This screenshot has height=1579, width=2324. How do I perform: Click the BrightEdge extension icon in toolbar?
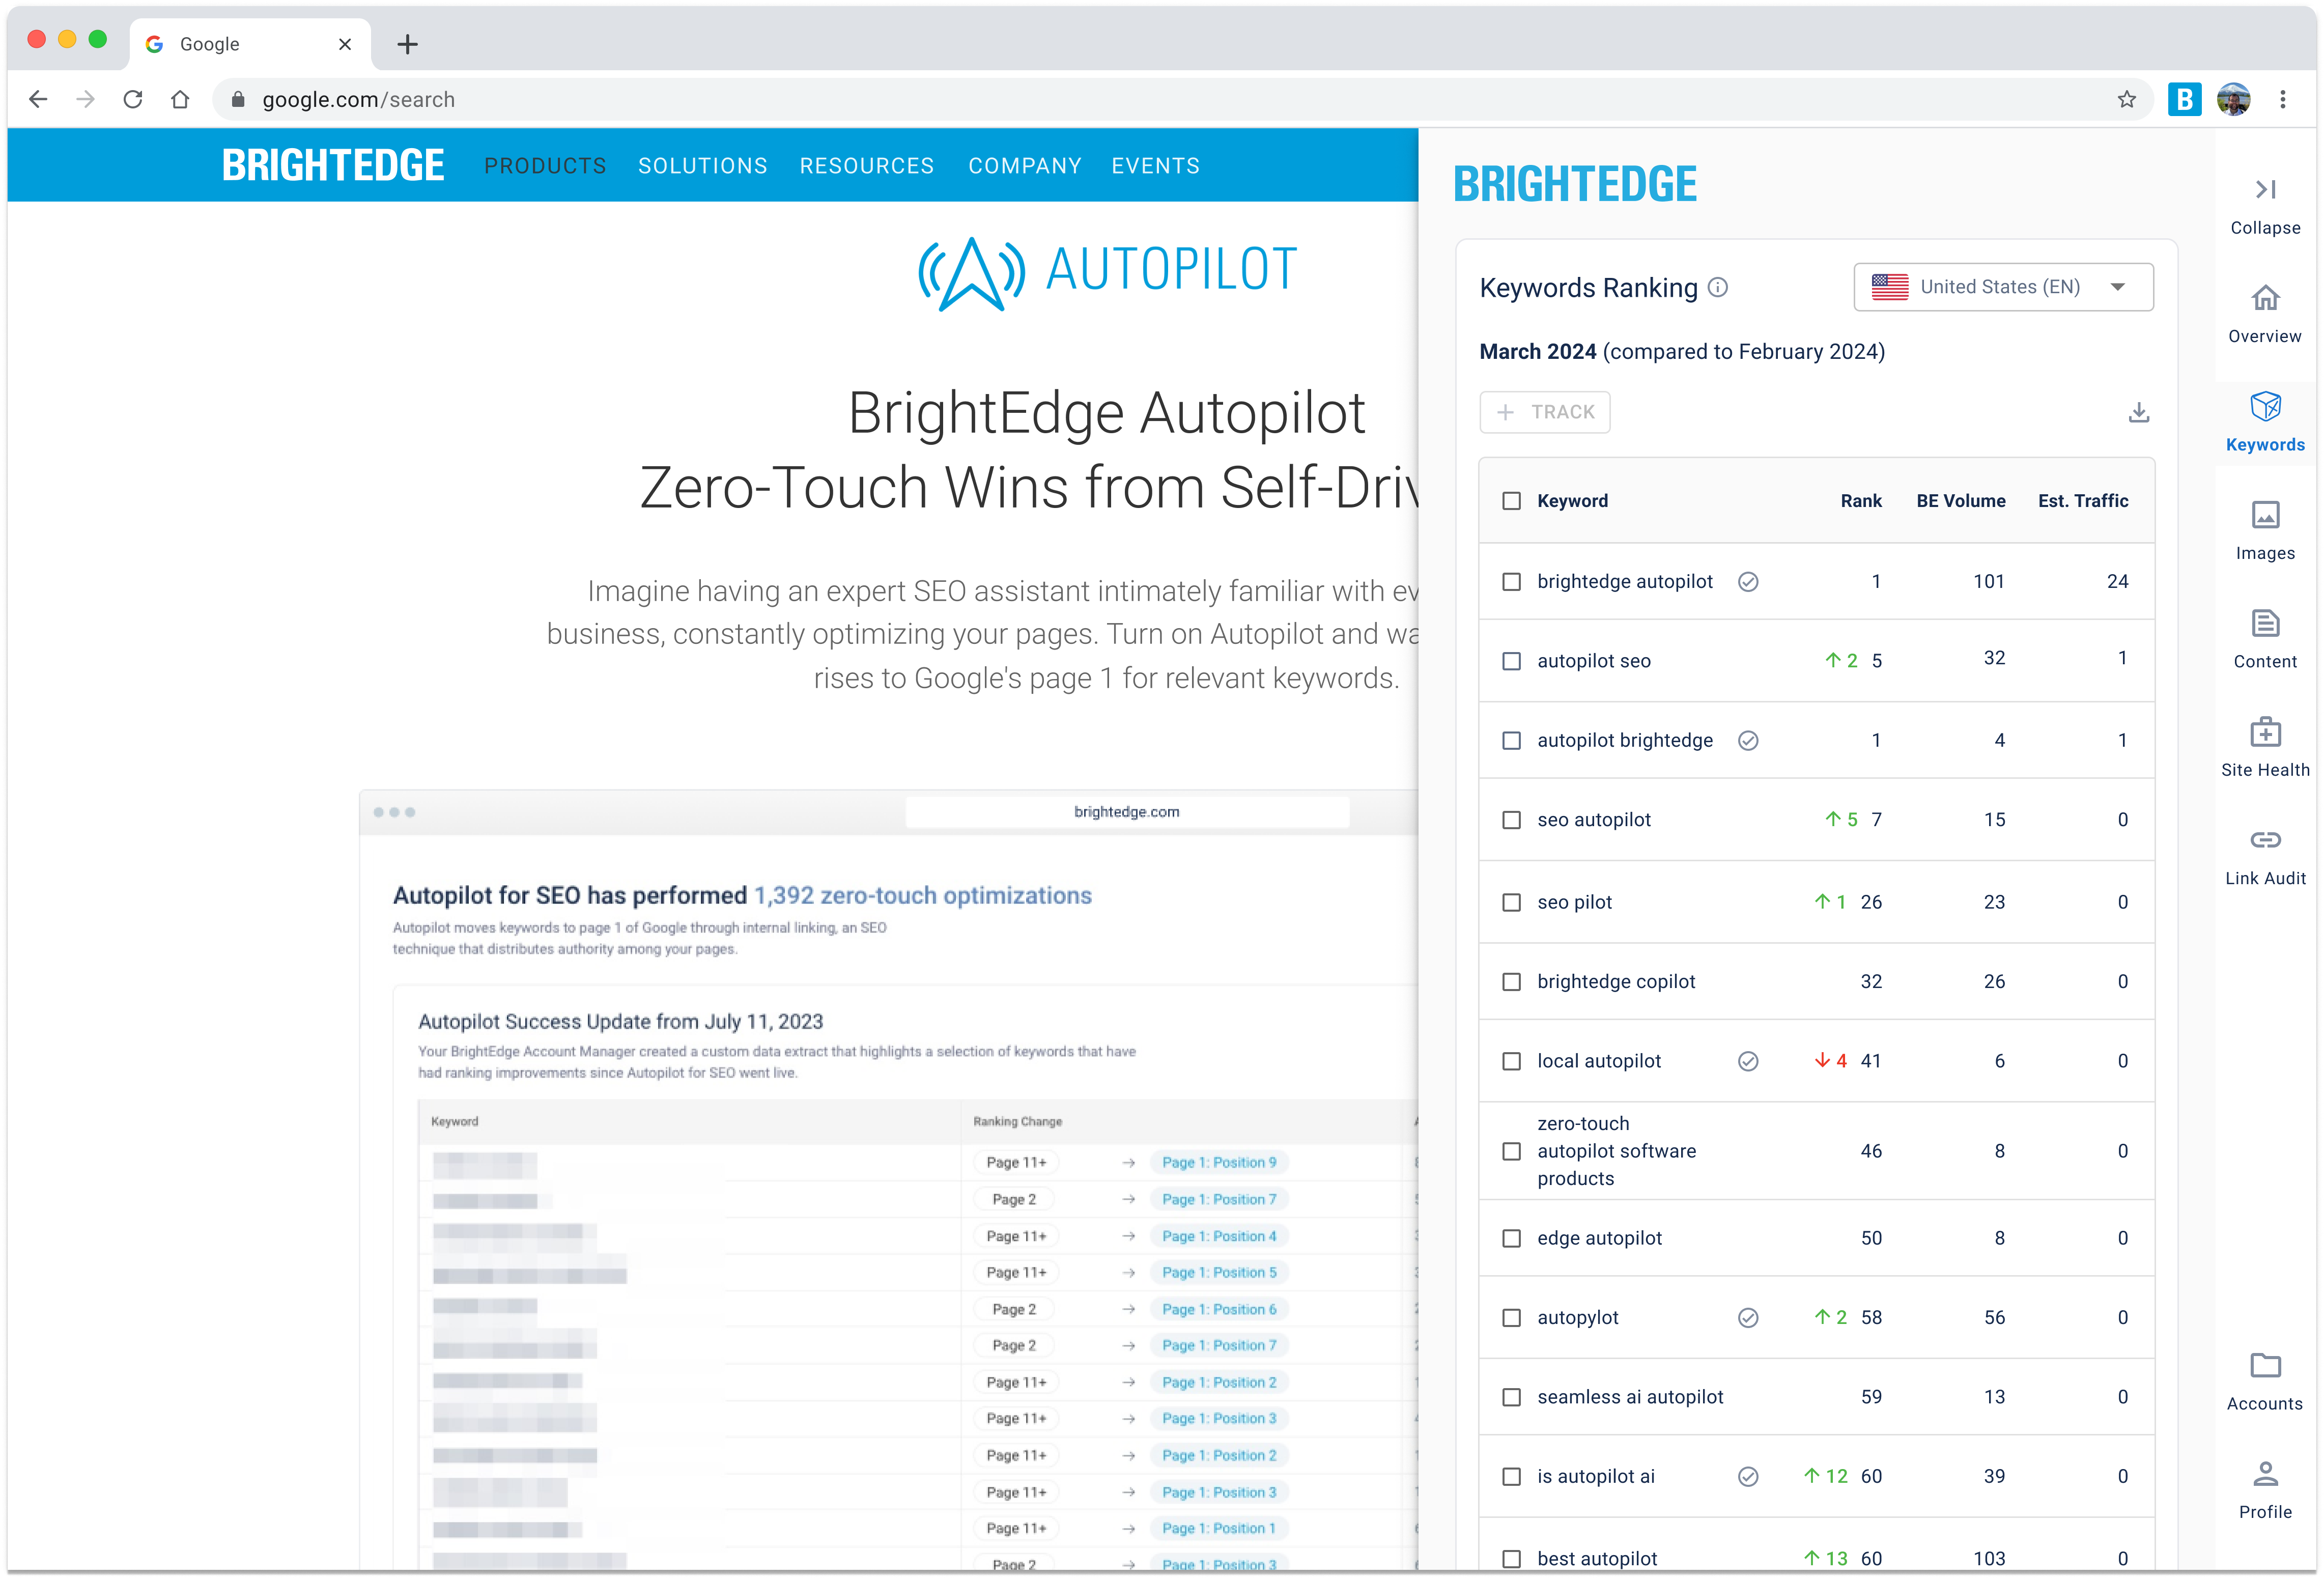2184,99
